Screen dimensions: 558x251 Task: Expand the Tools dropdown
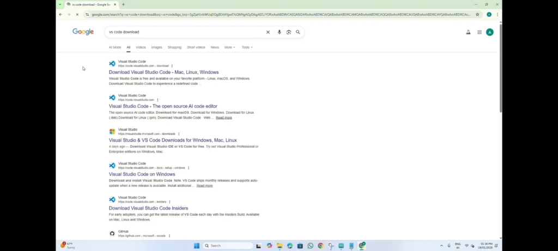coord(247,47)
